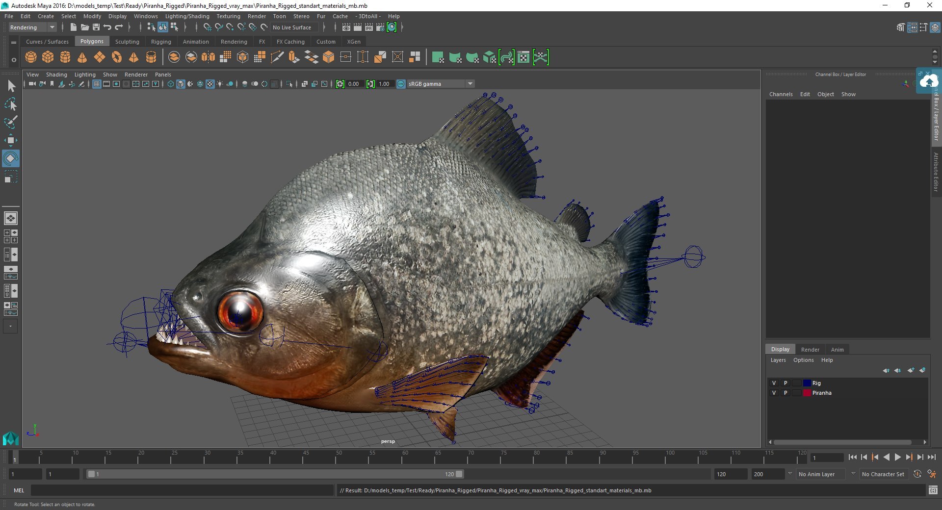Create a polygon pyramid from the shelf

(133, 57)
